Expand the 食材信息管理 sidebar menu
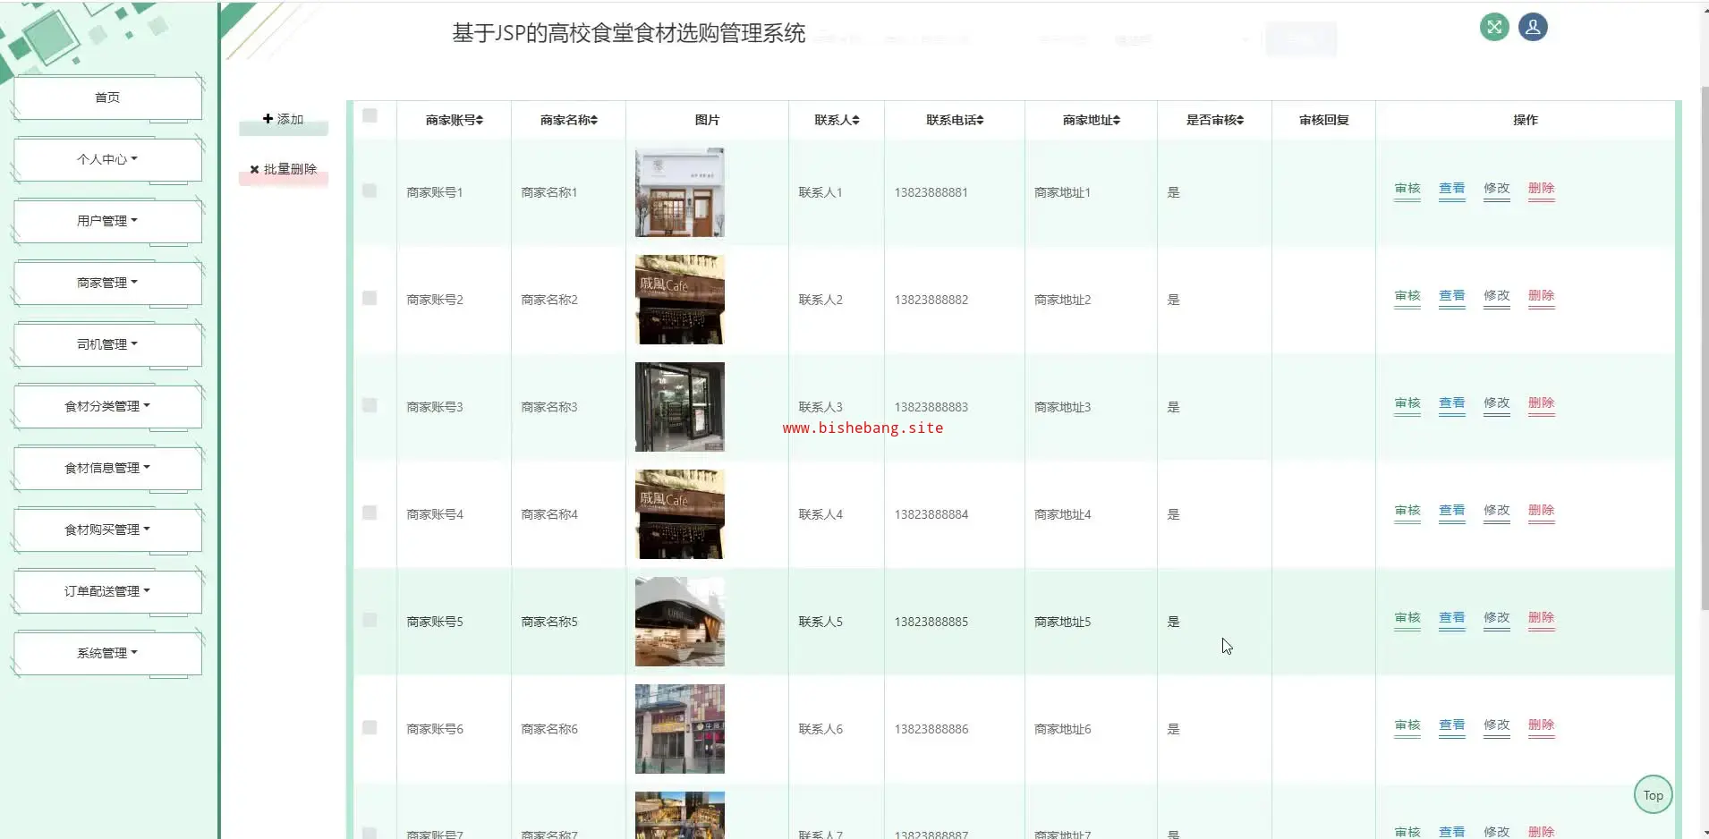The image size is (1709, 839). click(107, 468)
